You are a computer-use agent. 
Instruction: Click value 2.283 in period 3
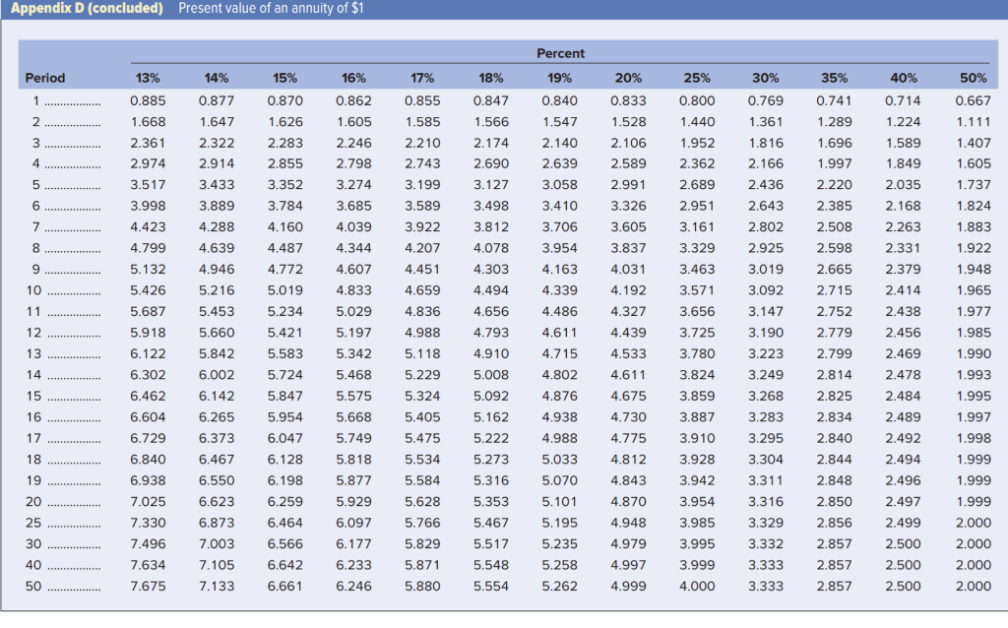284,144
